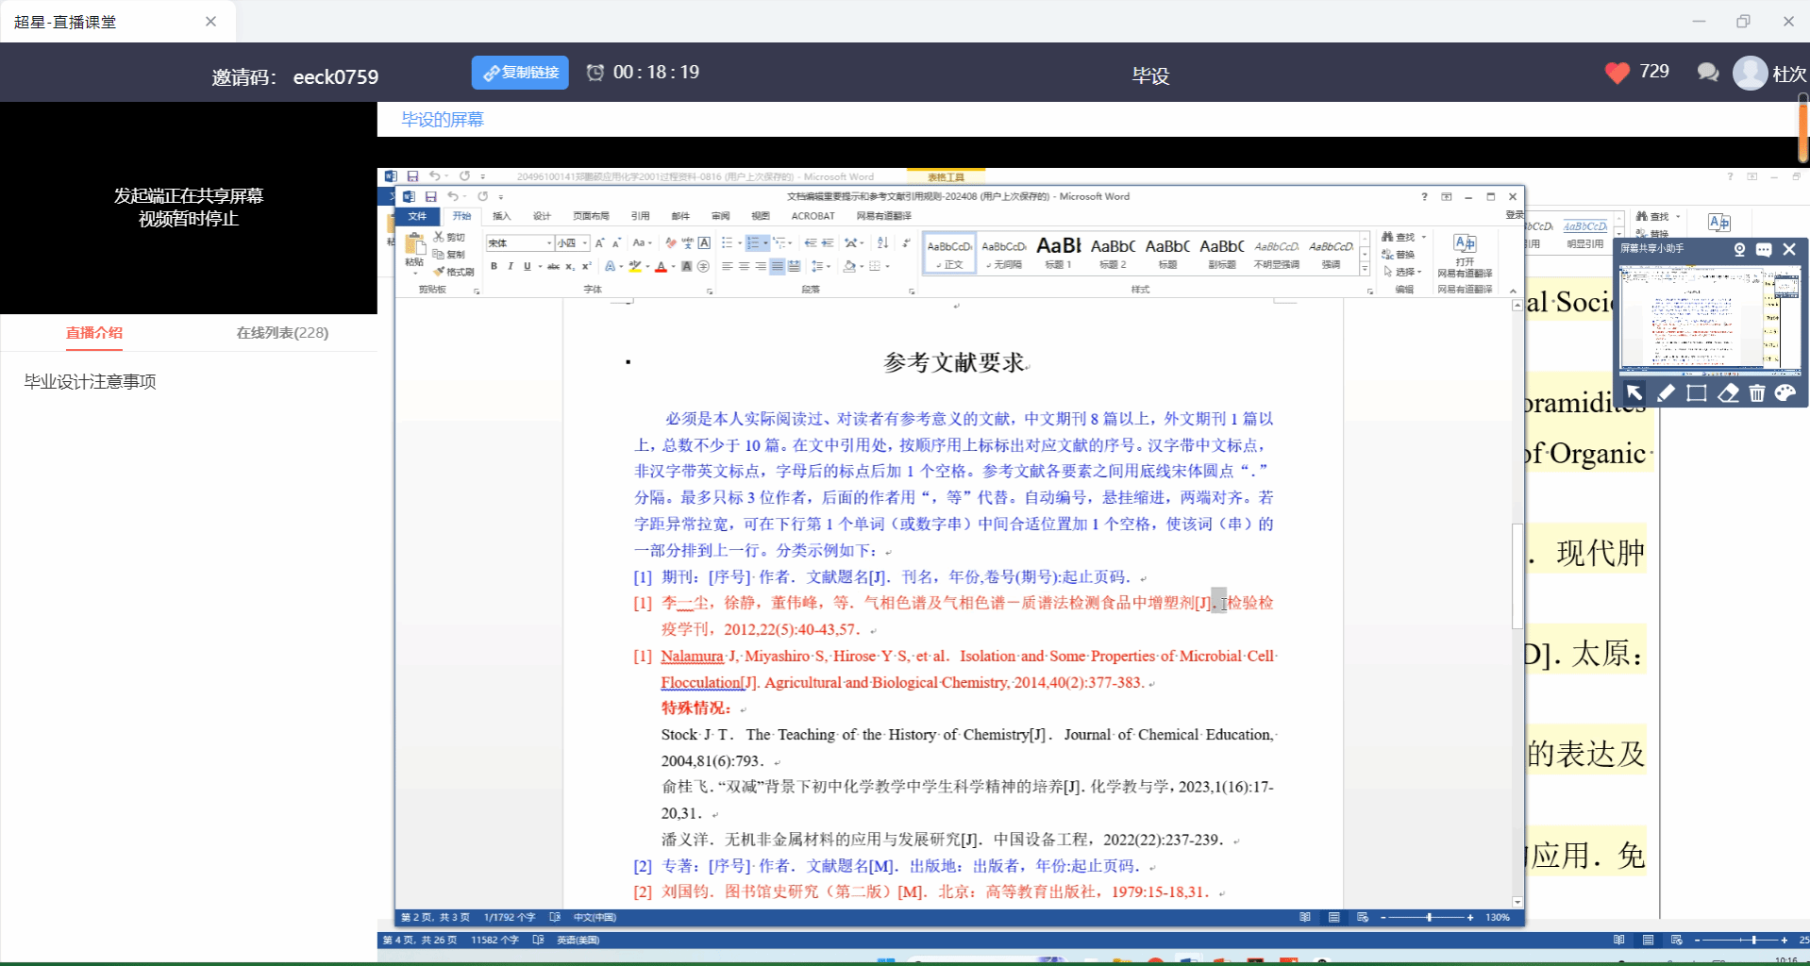Viewport: 1810px width, 966px height.
Task: Click the red heart like icon
Action: tap(1617, 73)
